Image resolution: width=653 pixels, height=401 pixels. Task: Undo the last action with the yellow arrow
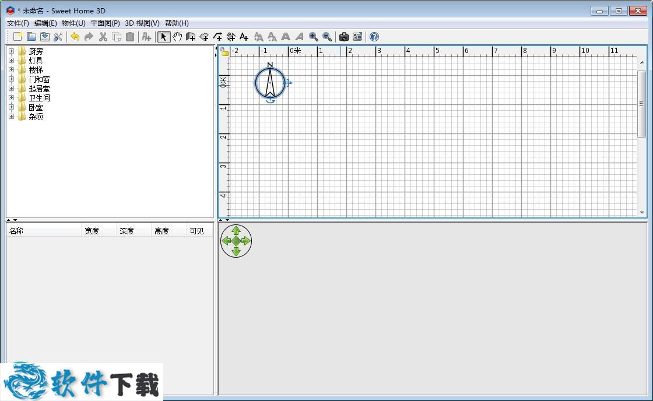(75, 37)
